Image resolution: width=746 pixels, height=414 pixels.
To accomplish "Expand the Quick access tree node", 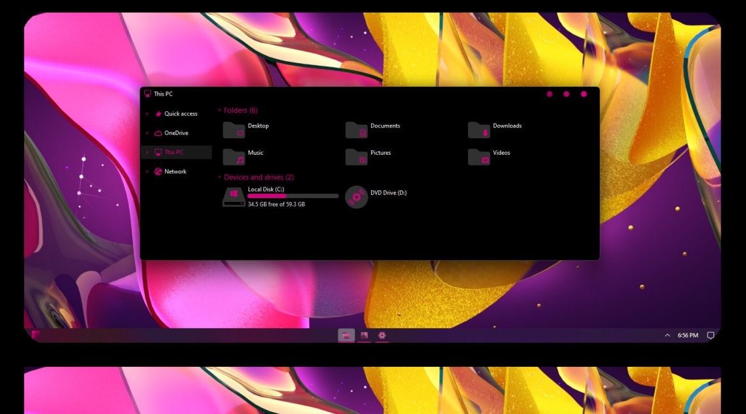I will 147,114.
